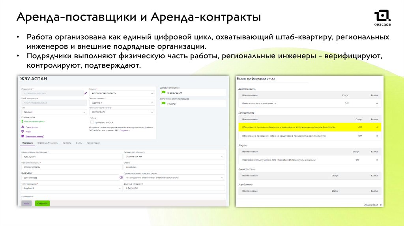This screenshot has height=226, width=404.
Task: Click the Страна field showing Kazakhstan
Action: (x=174, y=167)
